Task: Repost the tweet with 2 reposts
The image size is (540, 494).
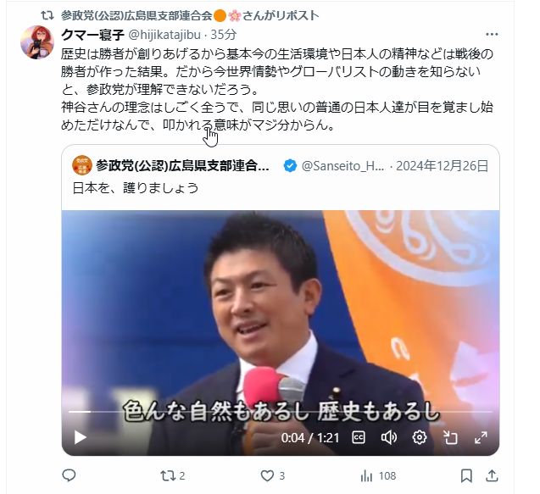Action: (173, 475)
